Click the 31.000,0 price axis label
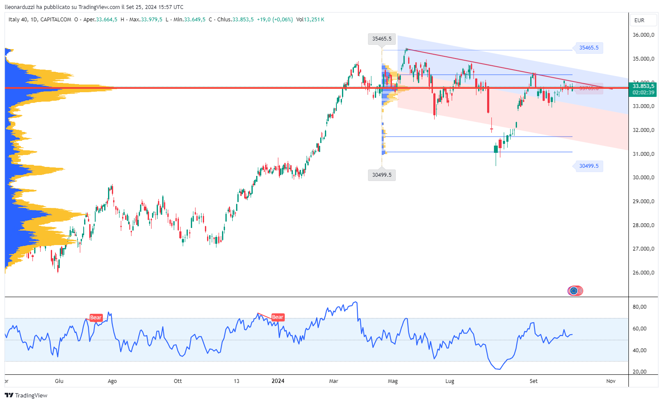The width and height of the screenshot is (663, 403). point(643,154)
